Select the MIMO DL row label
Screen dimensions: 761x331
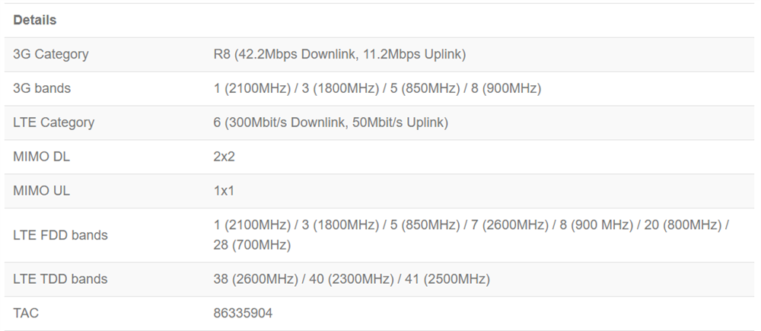[x=43, y=157]
